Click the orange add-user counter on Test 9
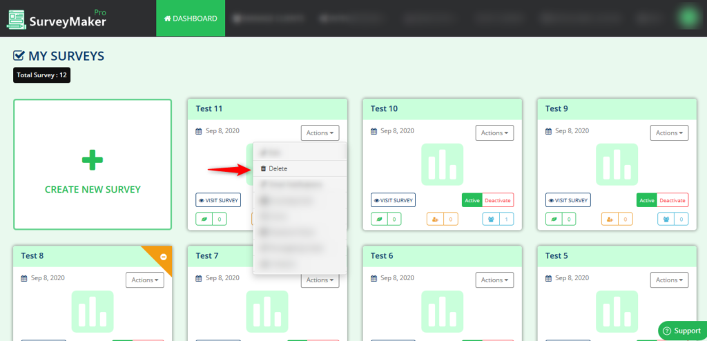Viewport: 707px width, 341px height. 617,220
